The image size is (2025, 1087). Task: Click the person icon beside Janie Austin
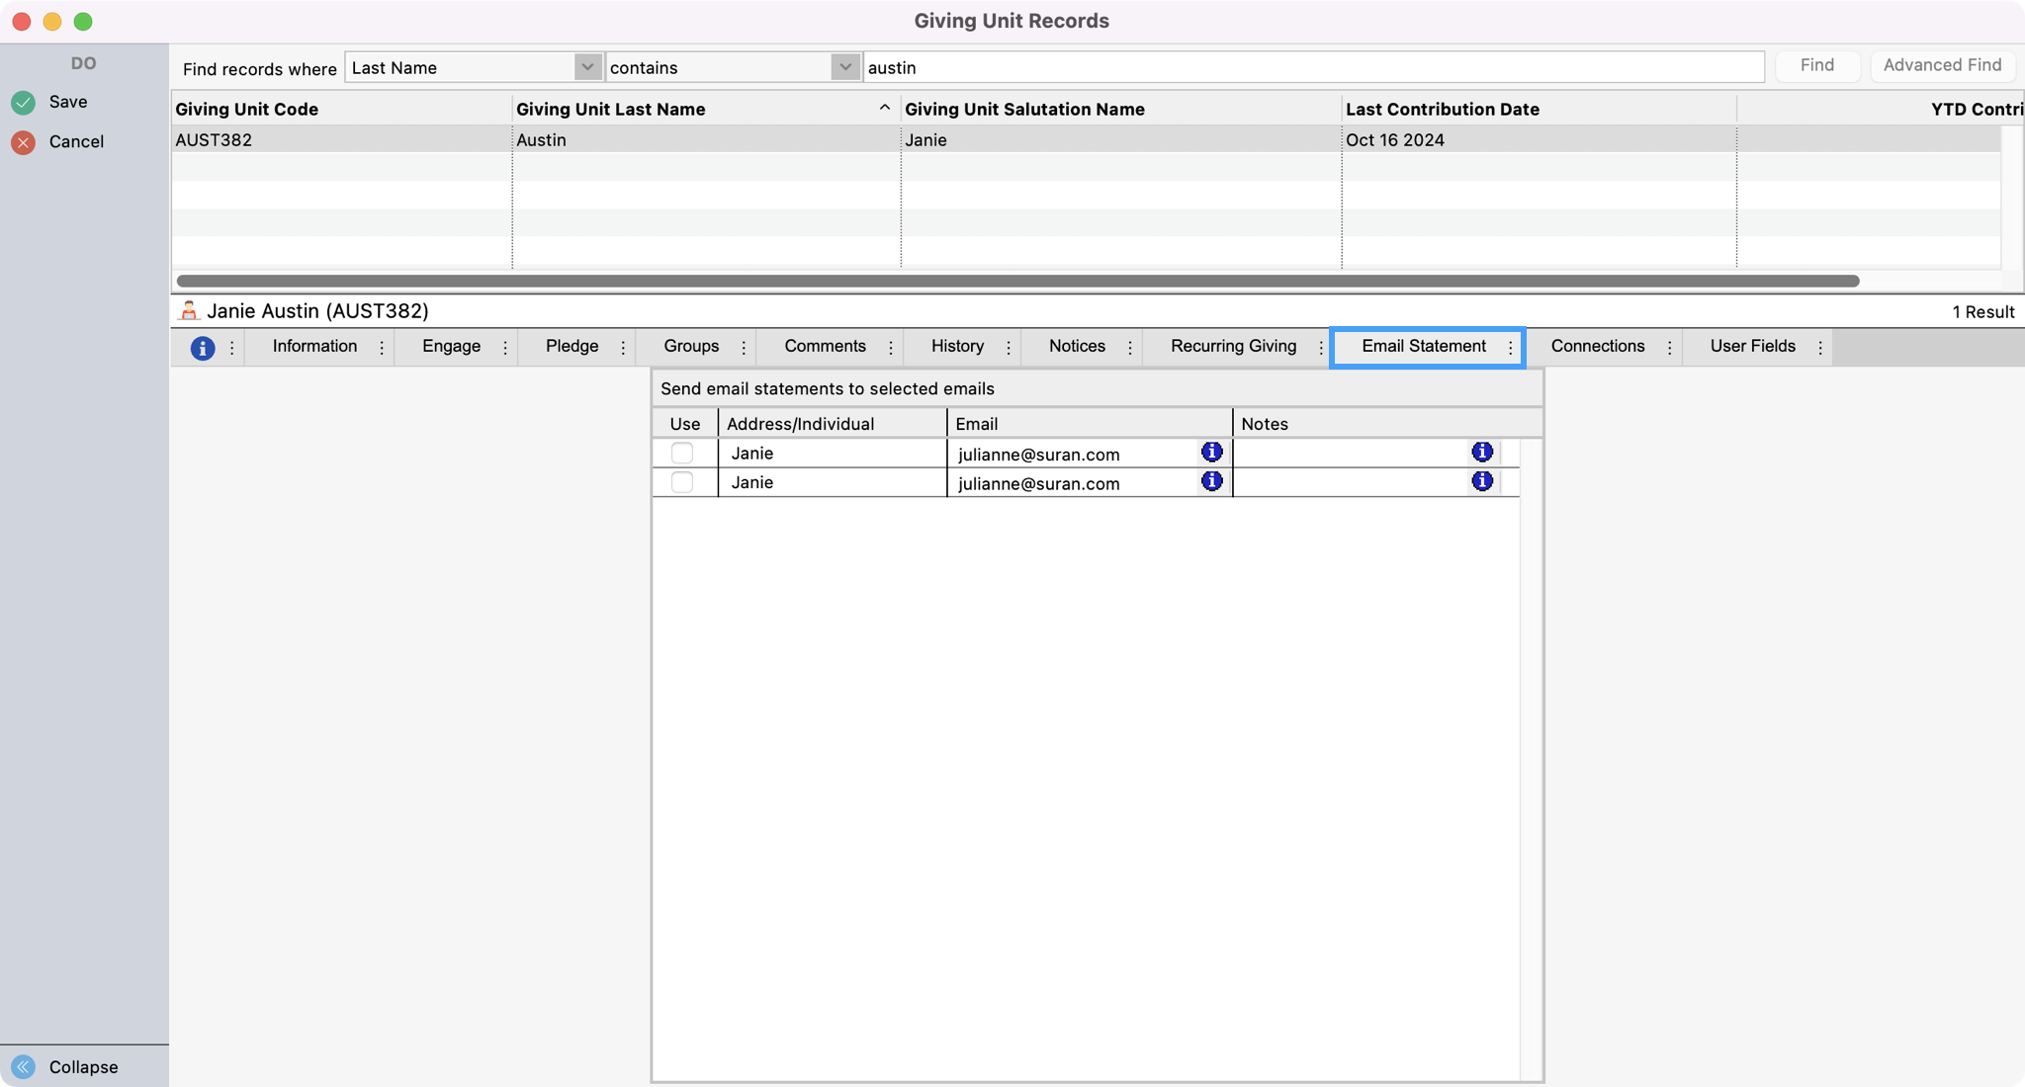coord(189,311)
